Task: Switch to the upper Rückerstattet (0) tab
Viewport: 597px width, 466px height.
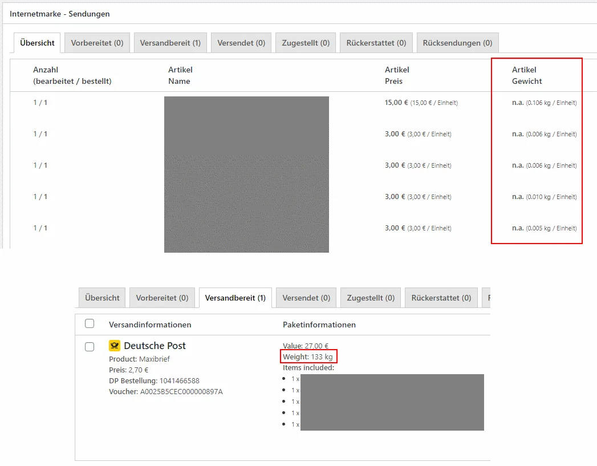Action: pos(376,43)
